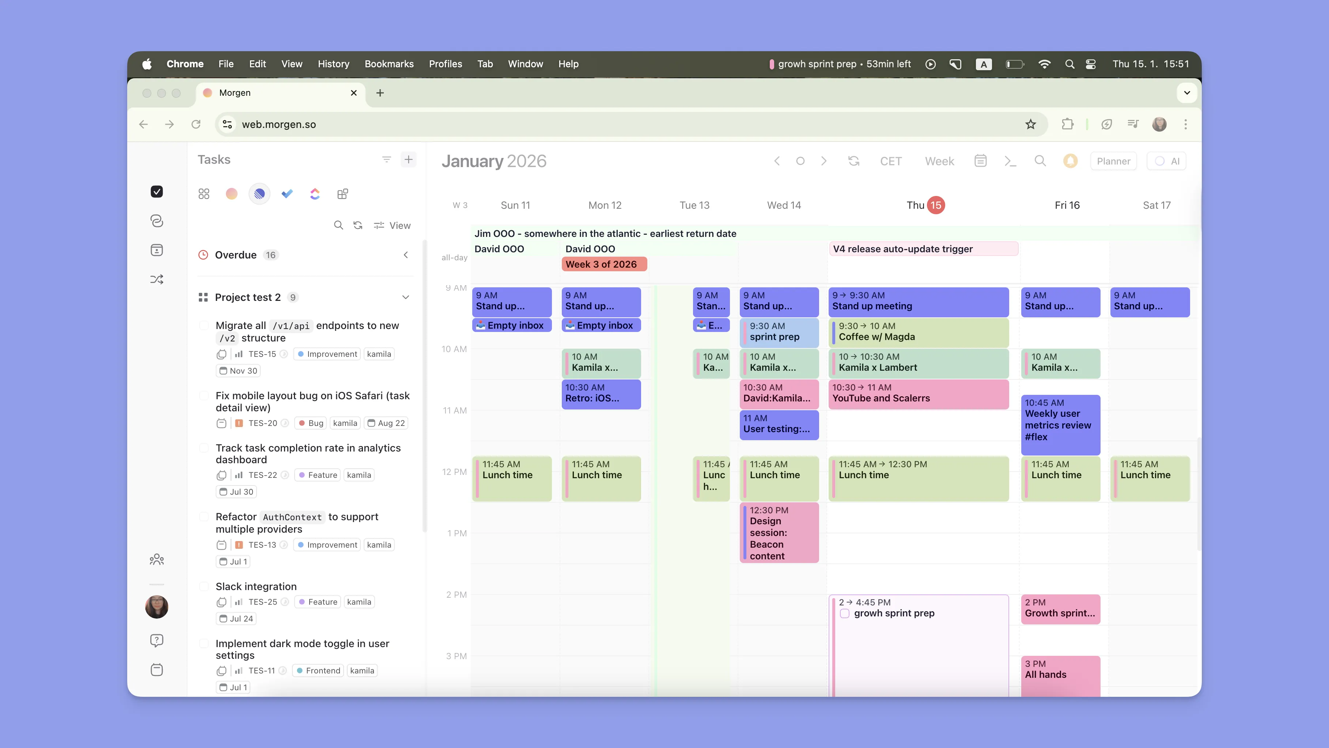Select the Thu 15 day header
This screenshot has width=1329, height=748.
925,205
